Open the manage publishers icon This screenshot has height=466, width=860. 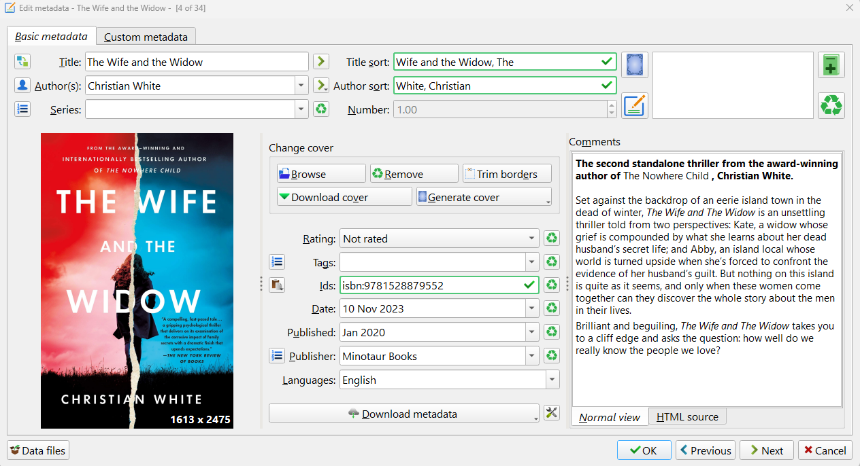coord(277,356)
